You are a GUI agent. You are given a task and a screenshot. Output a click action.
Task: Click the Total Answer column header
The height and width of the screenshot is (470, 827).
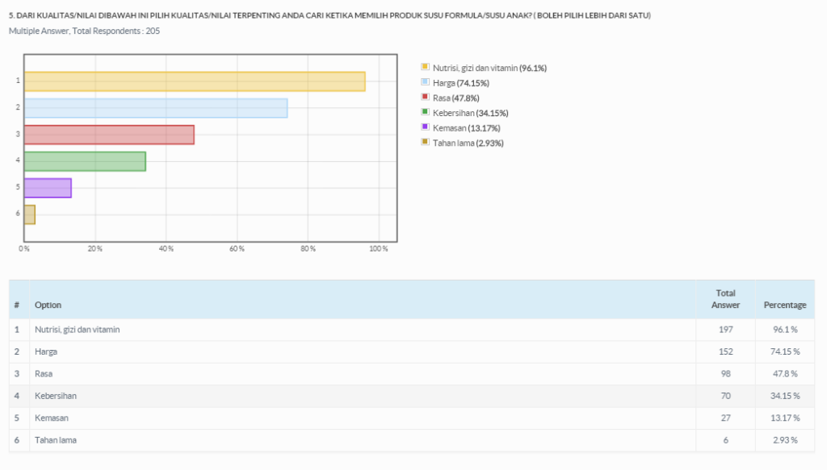(726, 299)
